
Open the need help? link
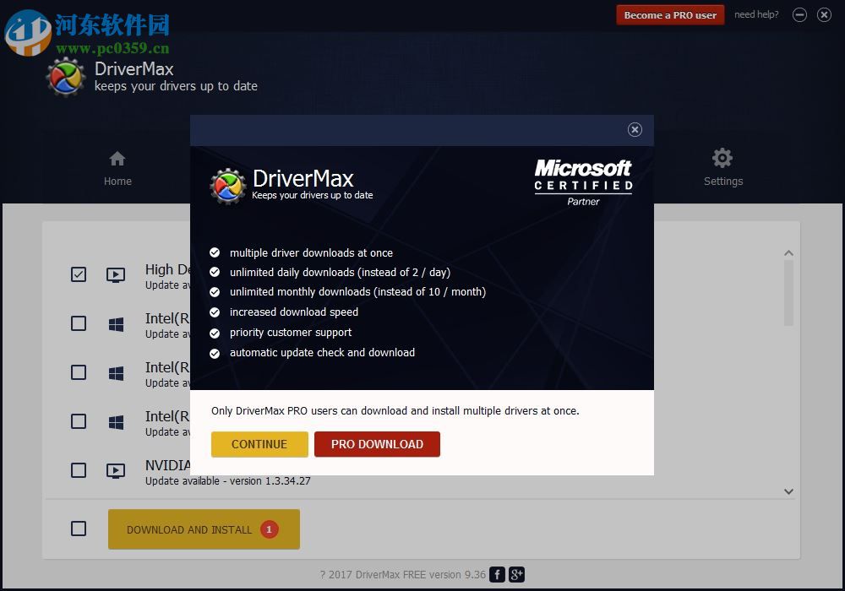[756, 14]
